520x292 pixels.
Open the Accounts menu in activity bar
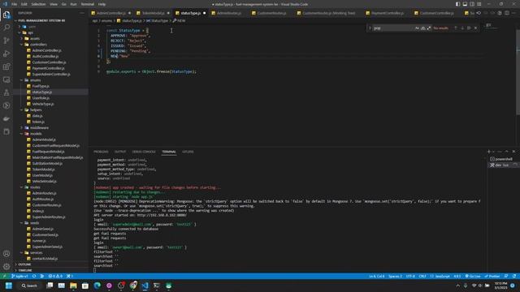tap(6, 254)
